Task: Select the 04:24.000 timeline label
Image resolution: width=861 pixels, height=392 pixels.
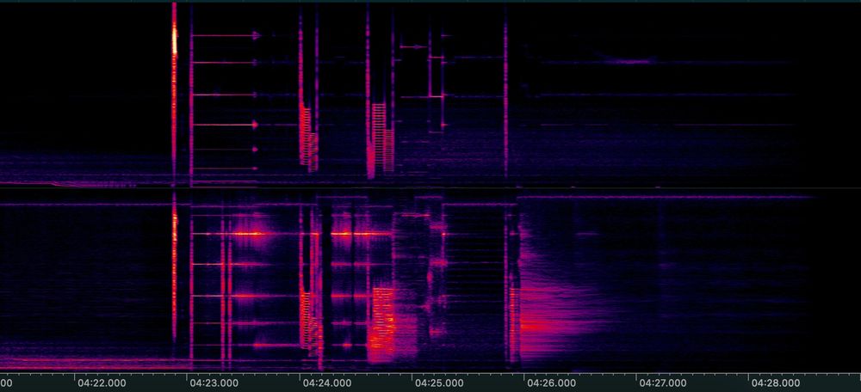Action: pyautogui.click(x=326, y=383)
